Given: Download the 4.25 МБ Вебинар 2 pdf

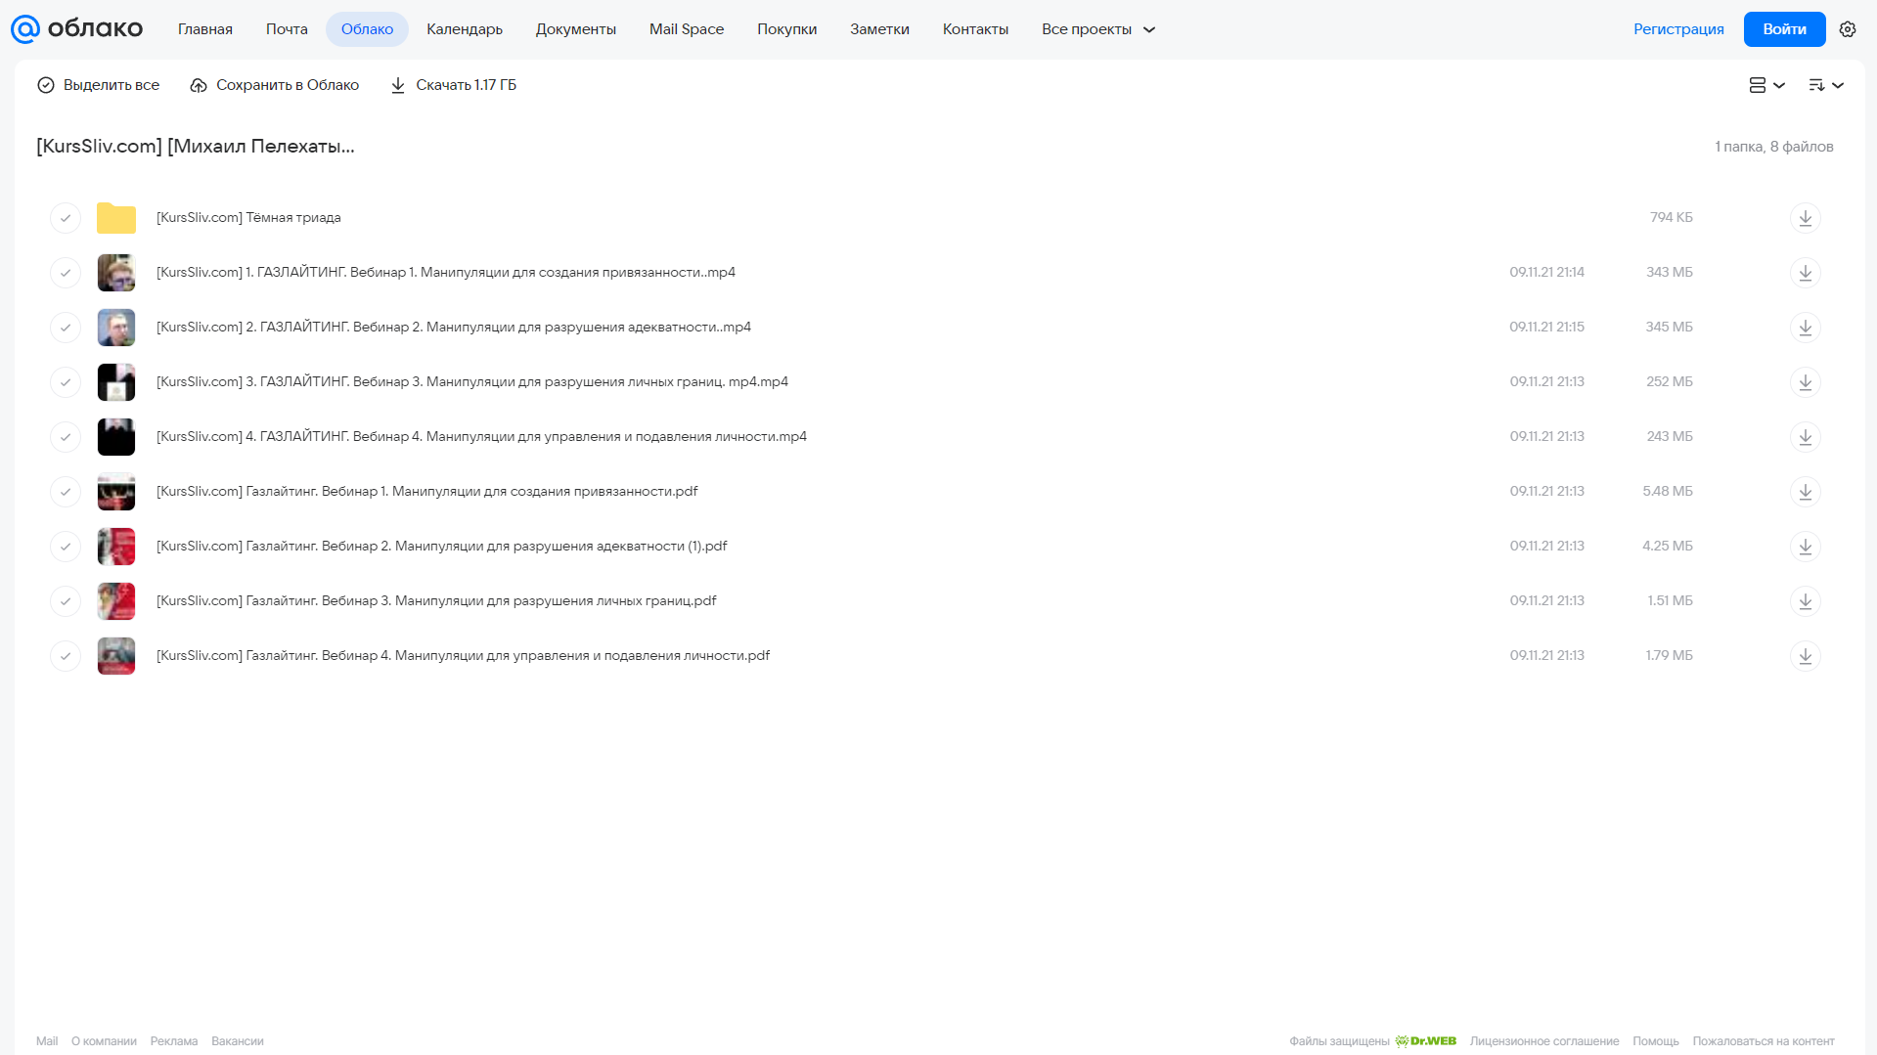Looking at the screenshot, I should tap(1805, 547).
